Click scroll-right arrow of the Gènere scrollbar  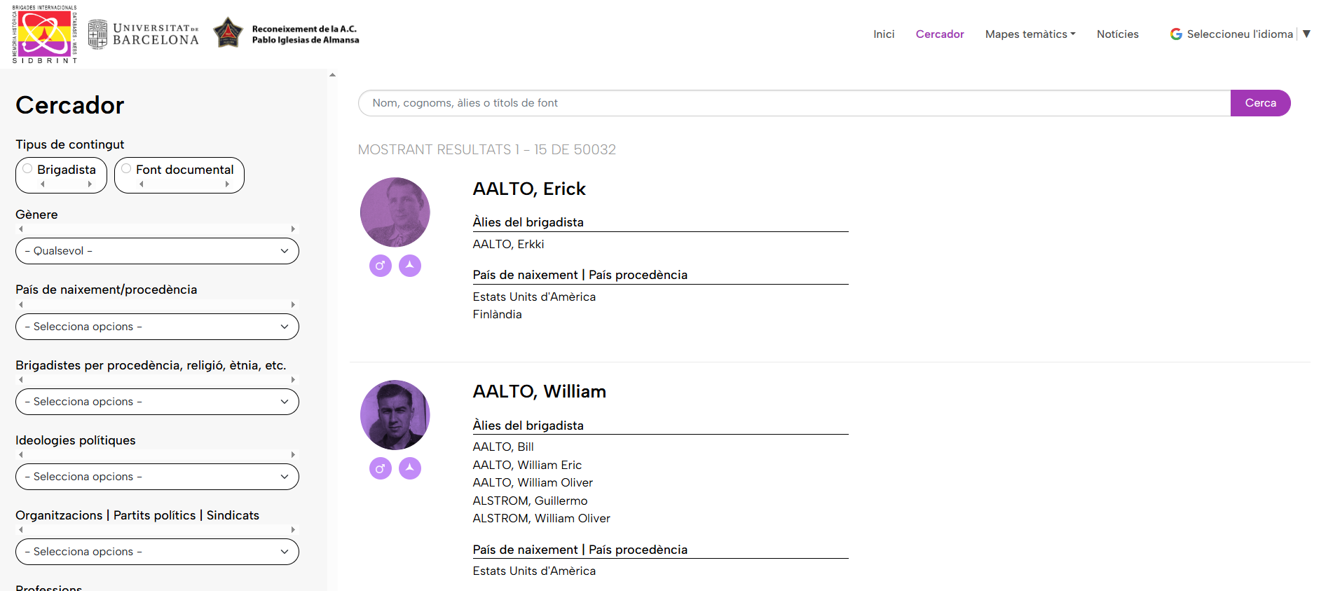[293, 229]
